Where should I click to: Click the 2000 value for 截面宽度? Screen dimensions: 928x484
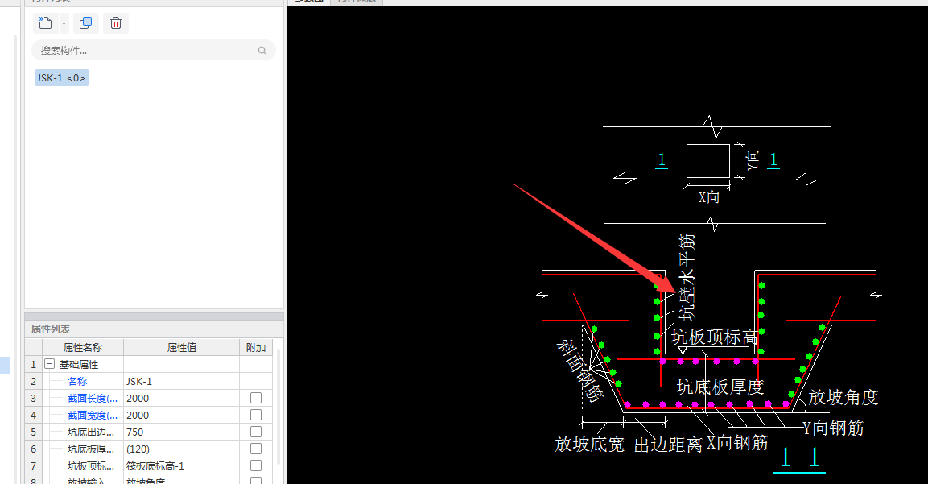tap(181, 416)
